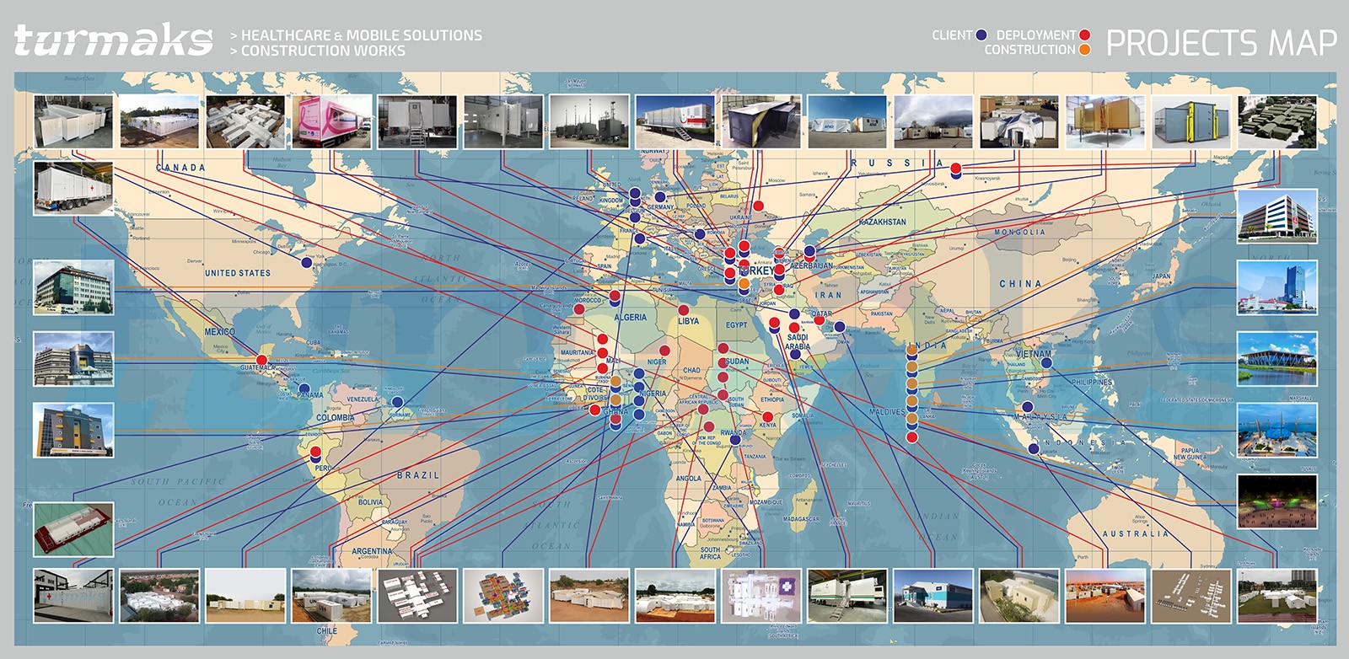Select the red marker in Peru
Screen dimensions: 1349x659
point(315,453)
